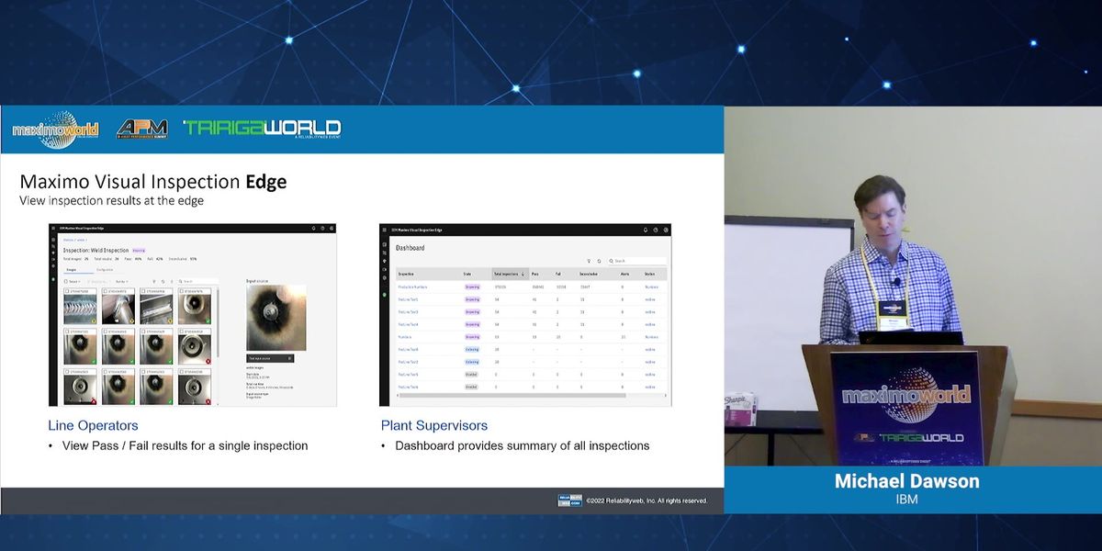The image size is (1102, 551).
Task: Click red fail badge in second thumbnail row
Action: click(x=208, y=361)
